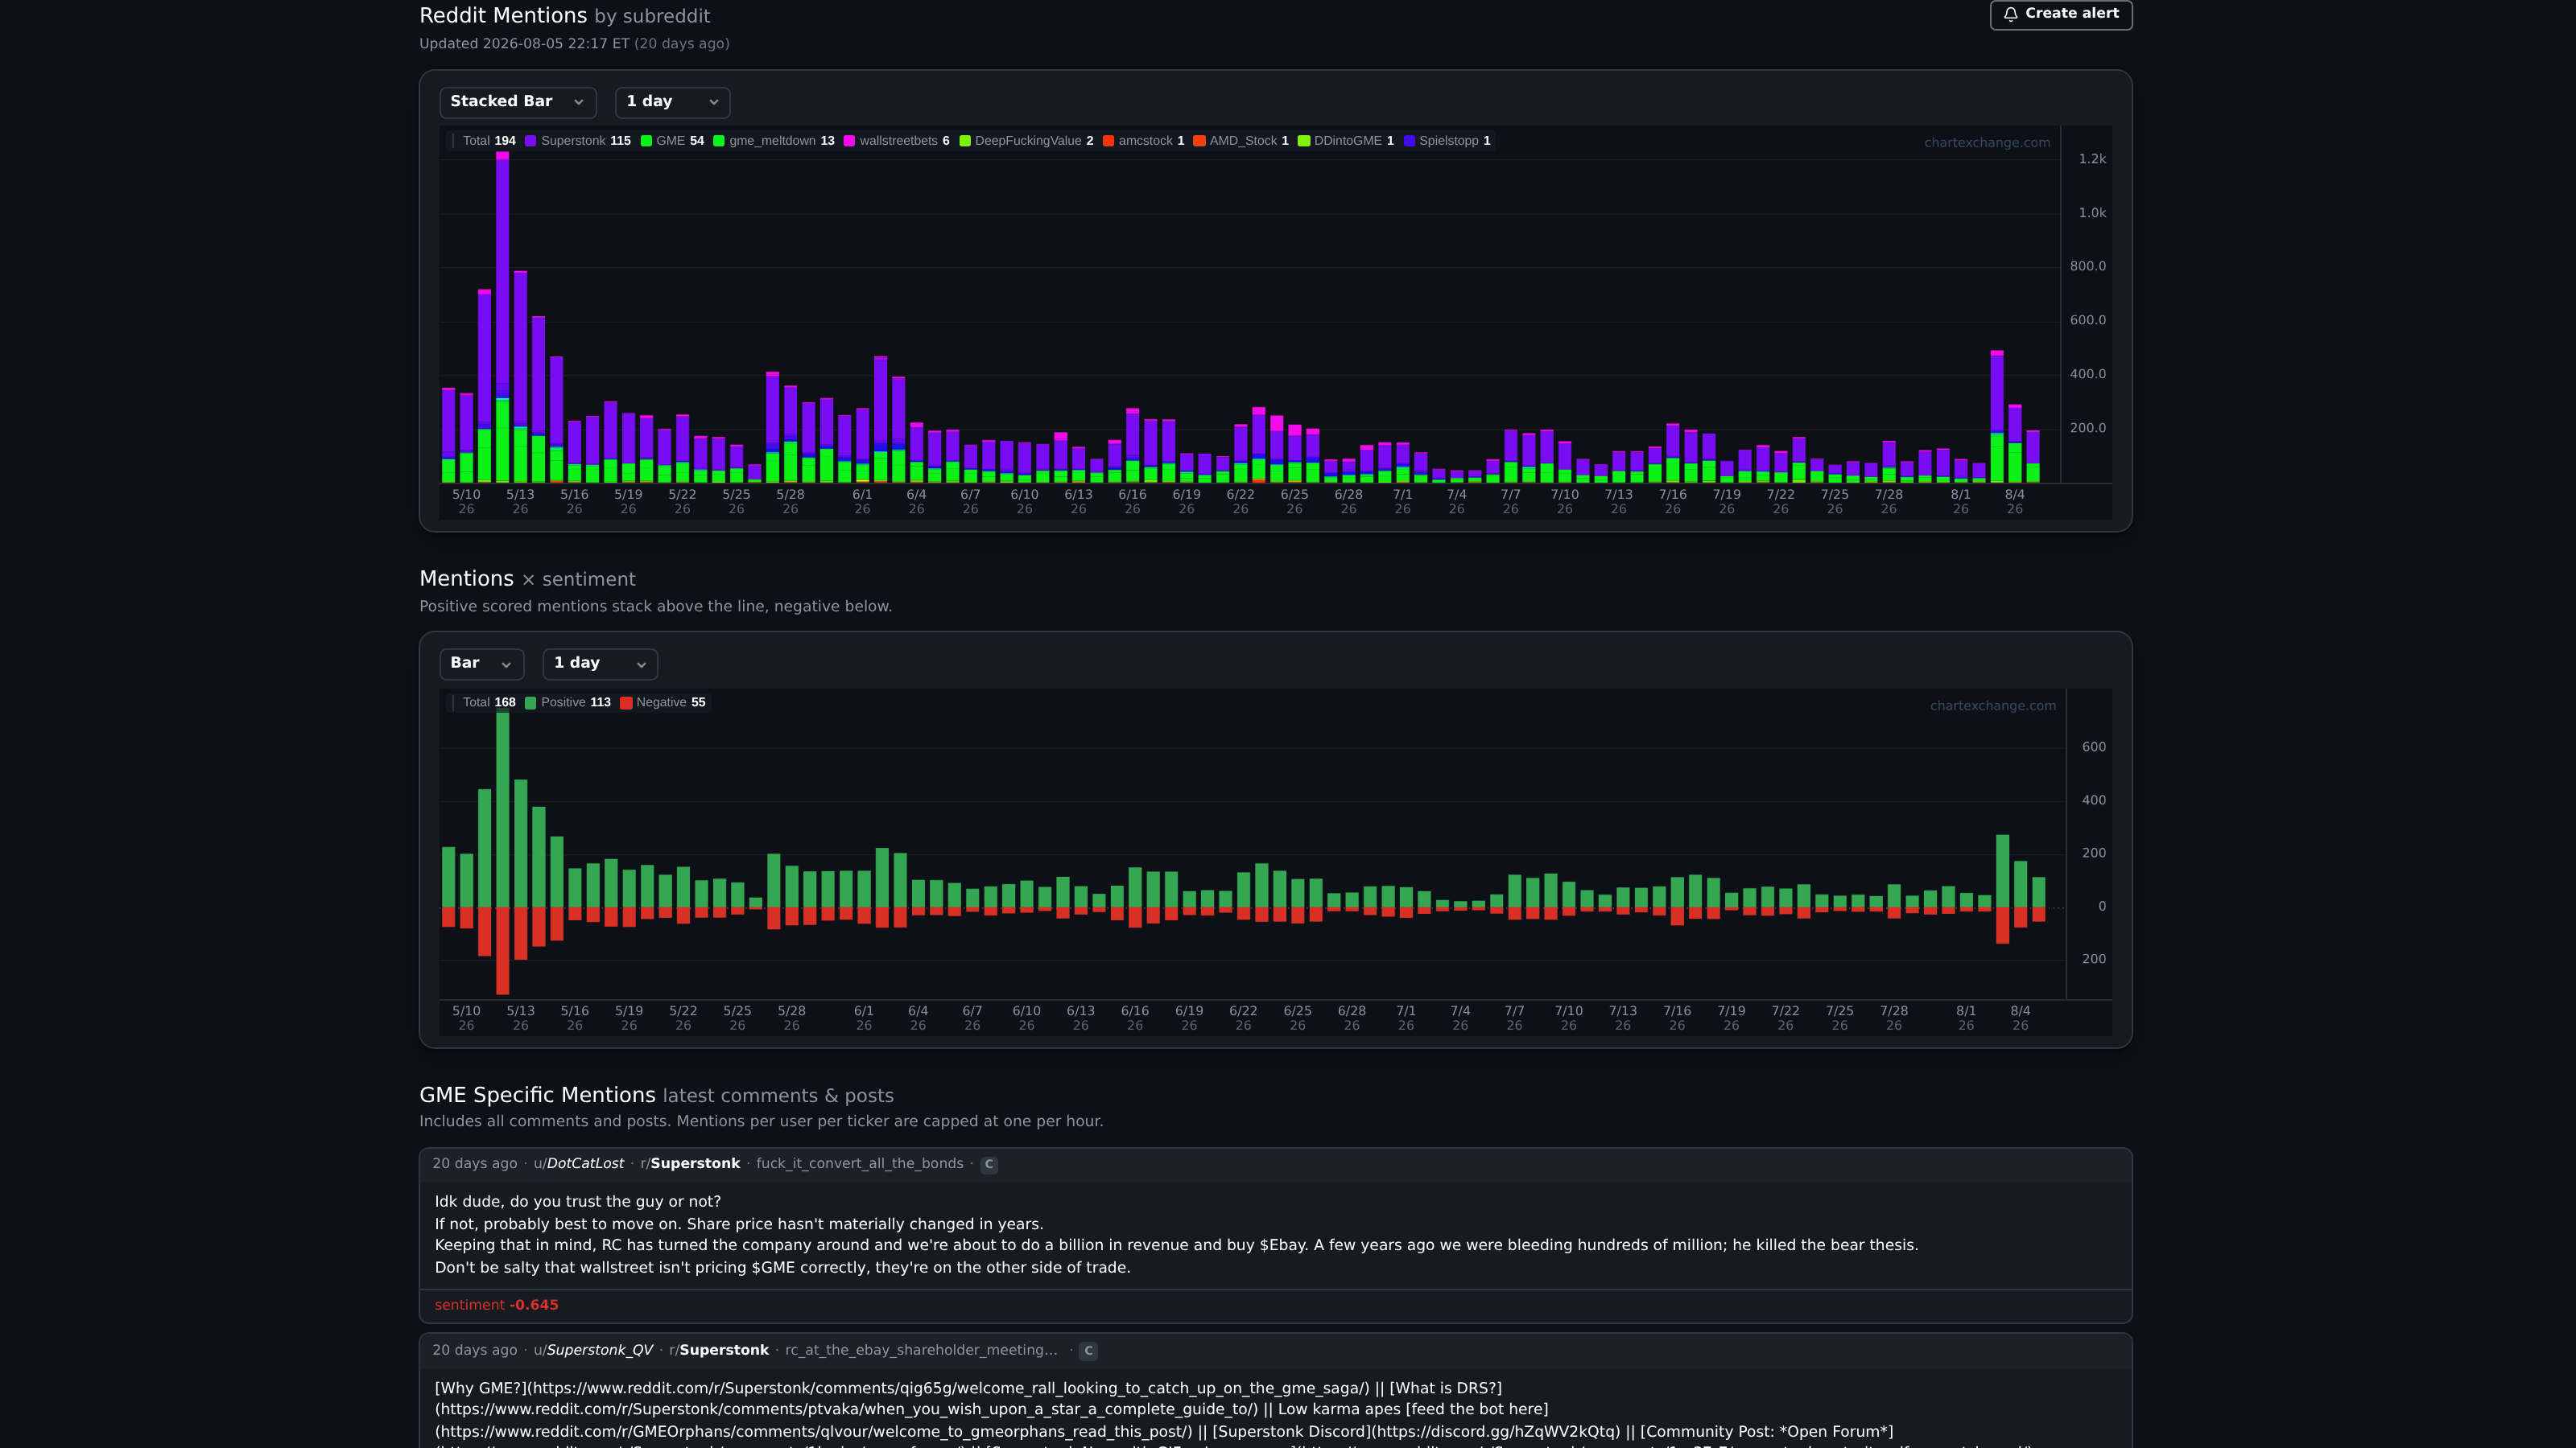Toggle the Negative sentiment legend entry

pyautogui.click(x=663, y=702)
